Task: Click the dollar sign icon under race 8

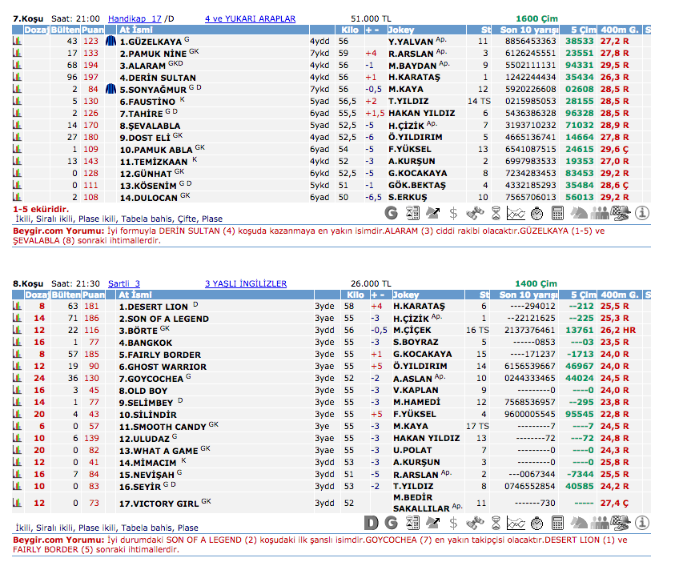Action: [454, 524]
